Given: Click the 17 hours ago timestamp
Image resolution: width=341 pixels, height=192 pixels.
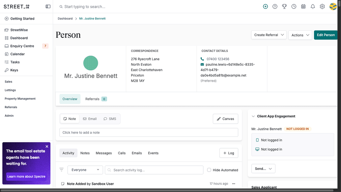Looking at the screenshot, I should (x=219, y=184).
